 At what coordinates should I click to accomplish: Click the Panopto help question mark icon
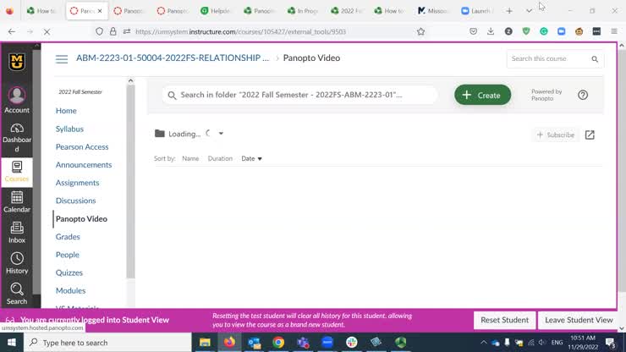point(583,95)
